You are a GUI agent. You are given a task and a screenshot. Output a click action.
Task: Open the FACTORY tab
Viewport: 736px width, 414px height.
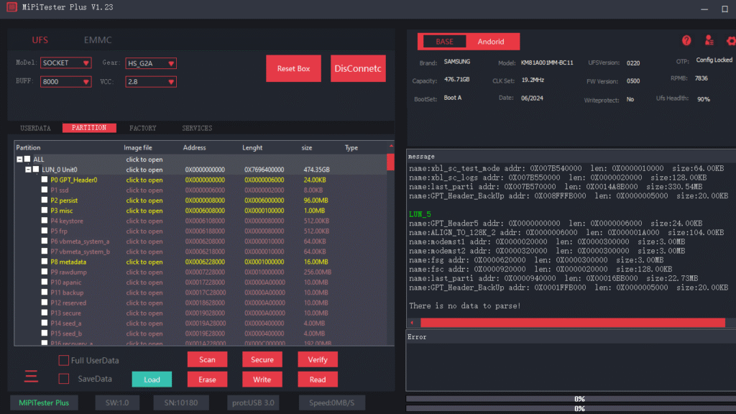(x=143, y=128)
